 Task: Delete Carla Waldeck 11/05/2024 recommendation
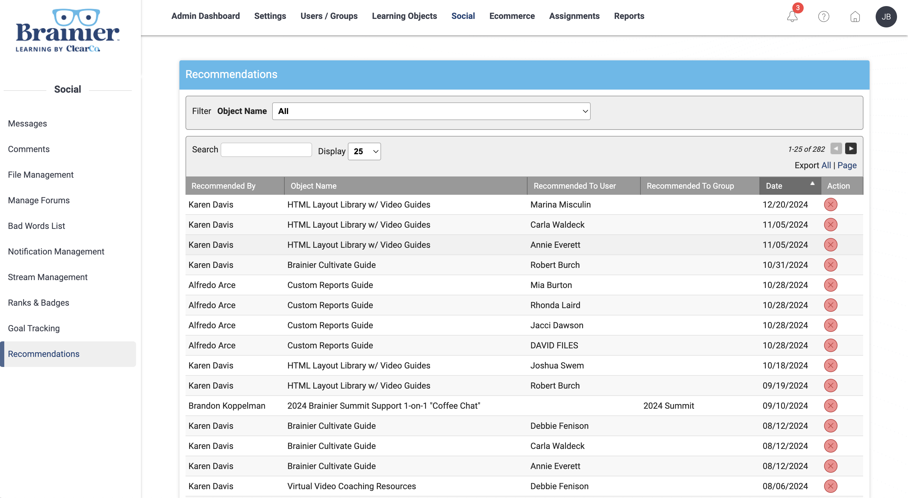click(831, 225)
